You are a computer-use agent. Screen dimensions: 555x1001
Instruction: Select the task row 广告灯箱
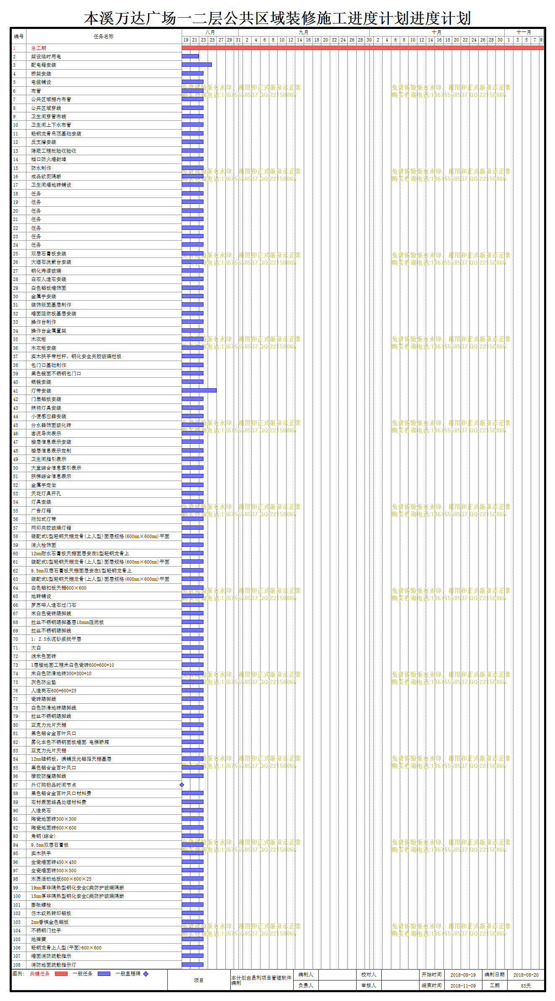96,511
